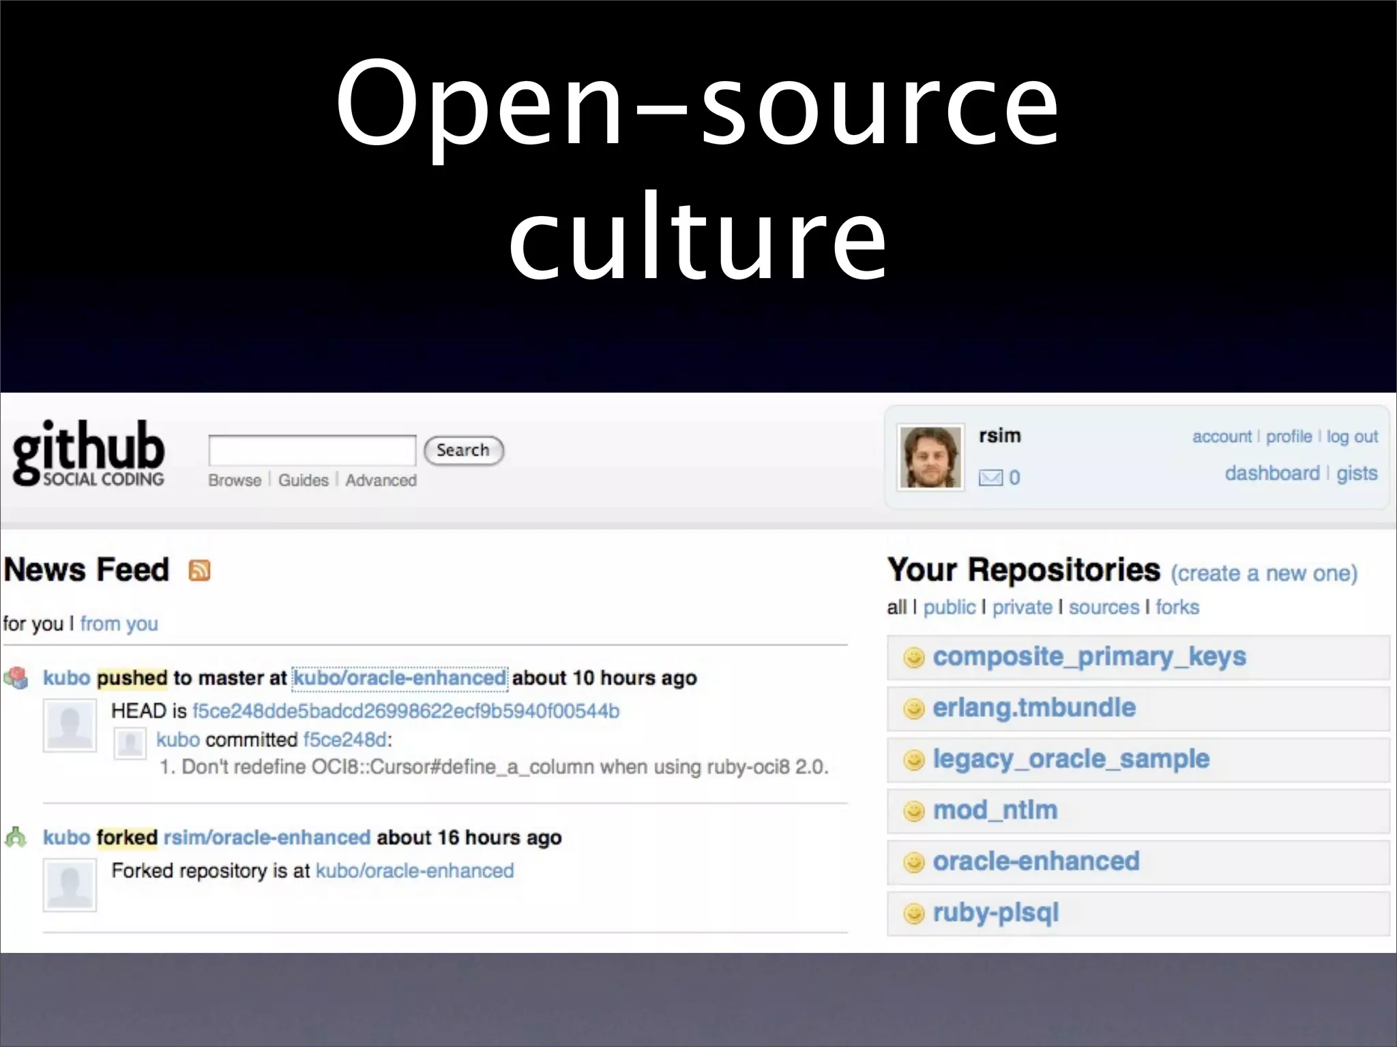Click the RSS feed icon beside News Feed
Viewport: 1397px width, 1047px height.
coord(199,571)
